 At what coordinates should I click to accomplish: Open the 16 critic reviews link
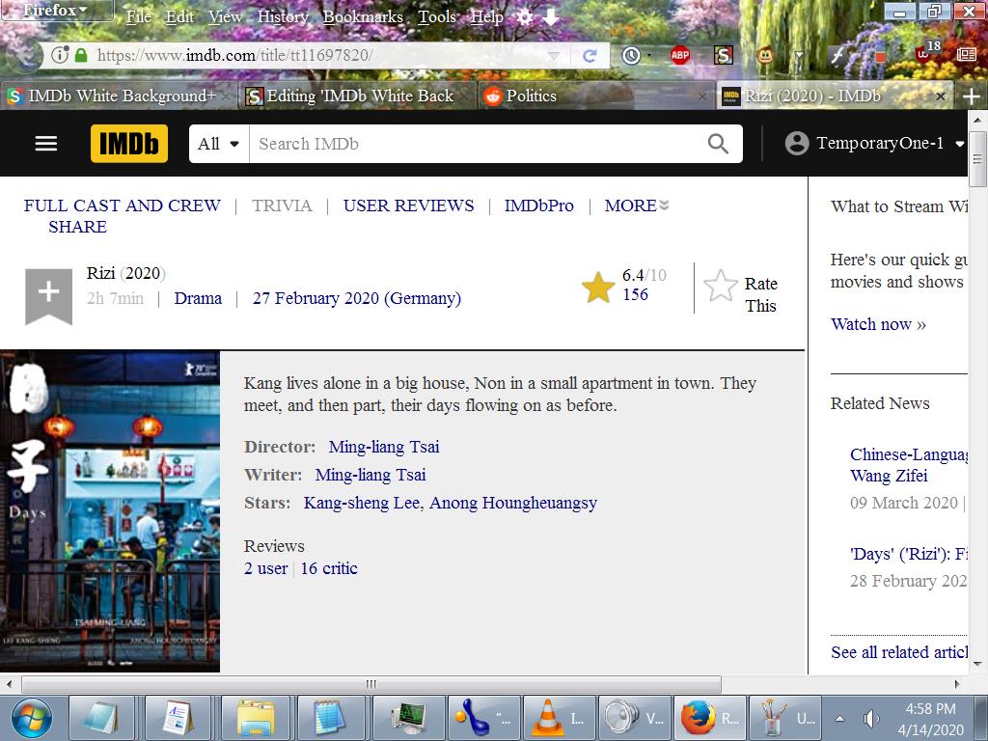click(329, 568)
